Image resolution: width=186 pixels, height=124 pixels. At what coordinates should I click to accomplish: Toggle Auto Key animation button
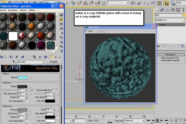119,121
